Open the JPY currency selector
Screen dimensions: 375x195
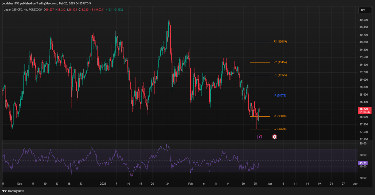[363, 10]
